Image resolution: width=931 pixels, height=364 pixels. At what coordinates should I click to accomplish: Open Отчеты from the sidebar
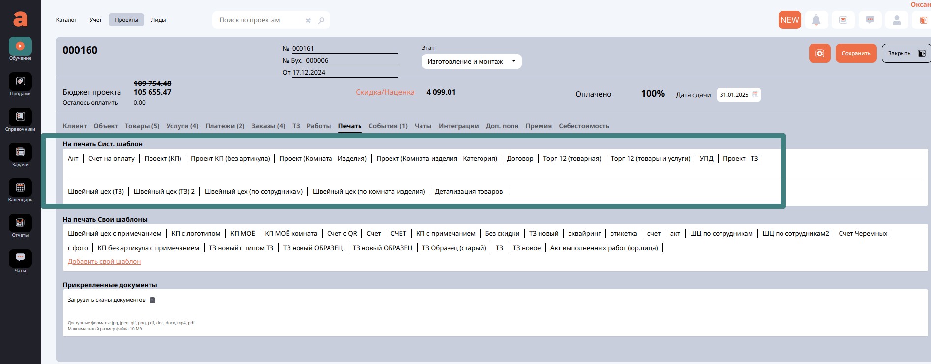20,224
